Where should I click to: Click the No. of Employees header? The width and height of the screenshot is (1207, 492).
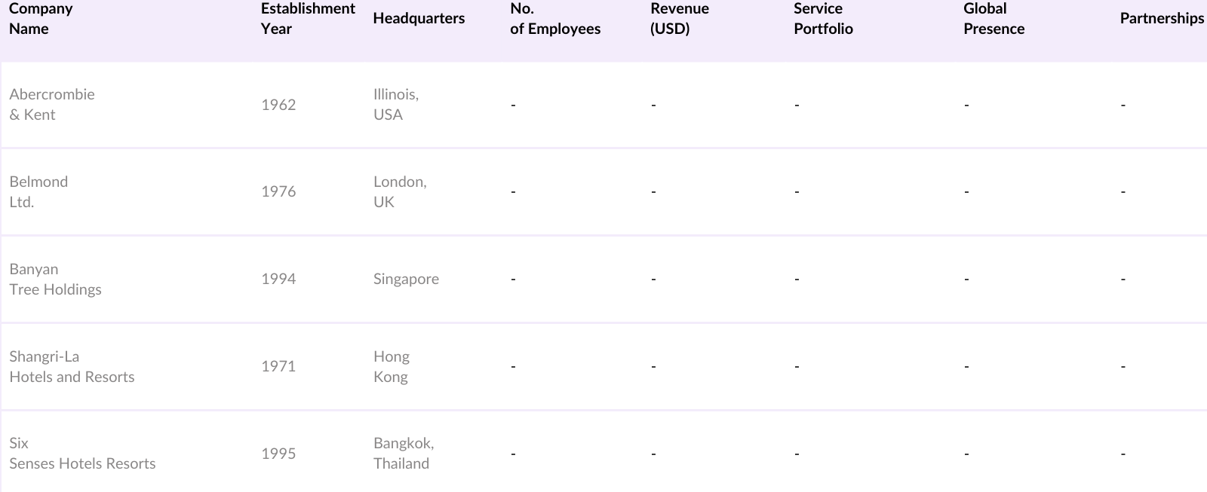point(555,19)
